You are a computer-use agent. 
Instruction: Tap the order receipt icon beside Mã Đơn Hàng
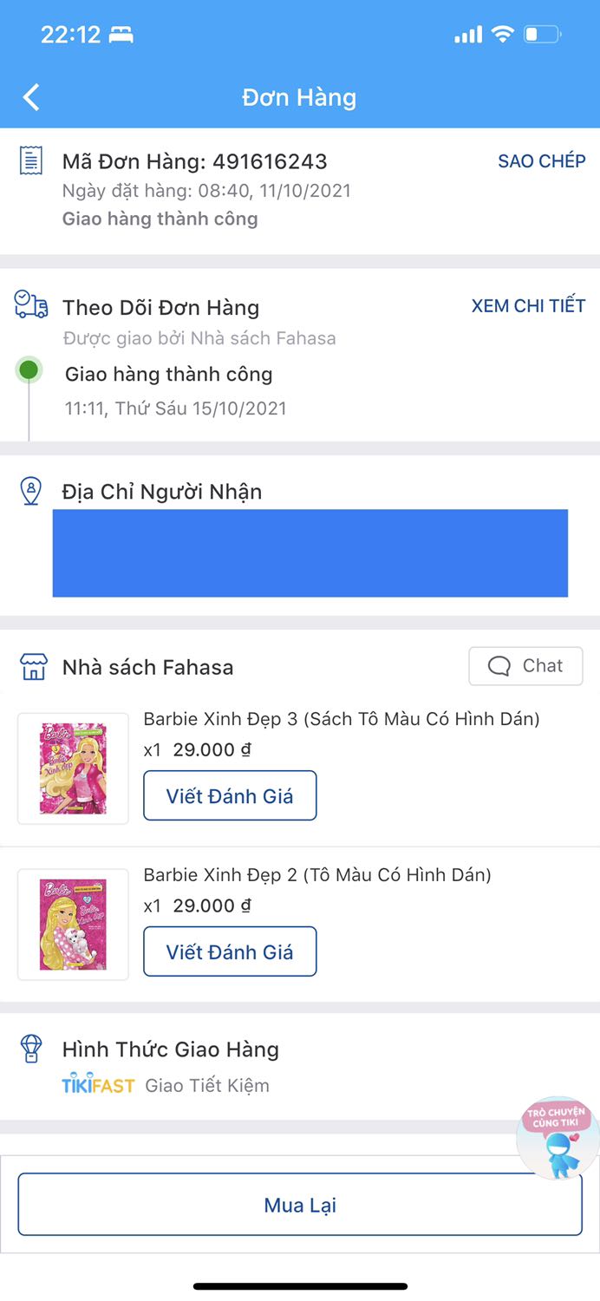(x=31, y=161)
